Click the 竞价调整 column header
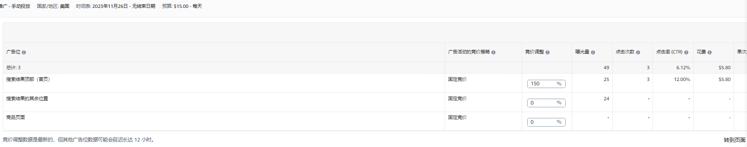Viewport: 747px width, 147px height. tap(534, 52)
